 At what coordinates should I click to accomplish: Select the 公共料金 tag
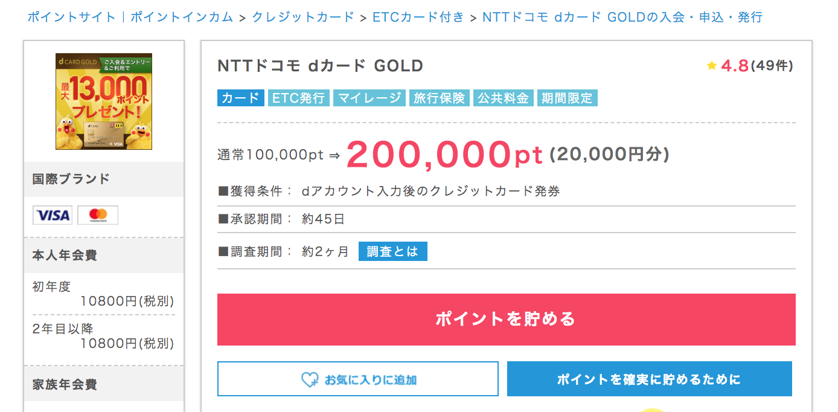503,98
